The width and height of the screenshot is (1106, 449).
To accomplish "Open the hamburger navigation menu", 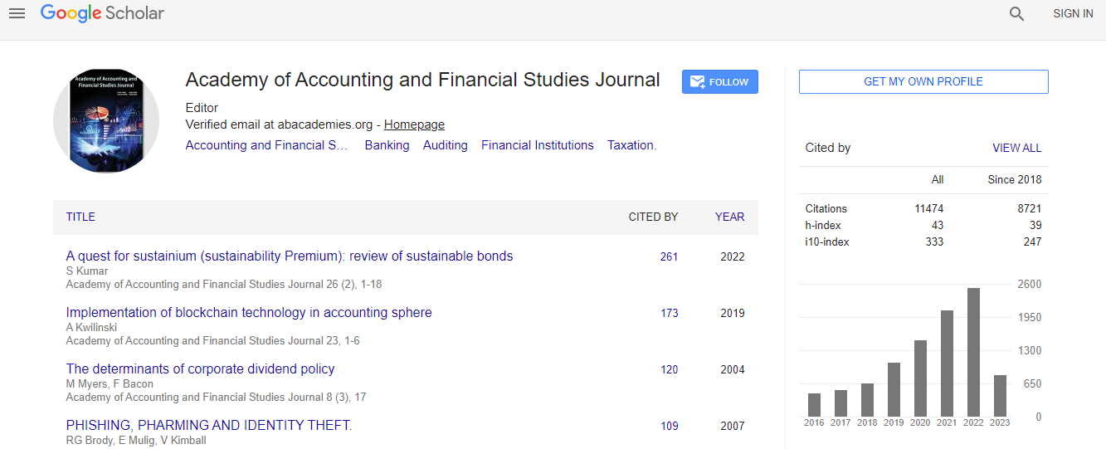I will (x=17, y=13).
